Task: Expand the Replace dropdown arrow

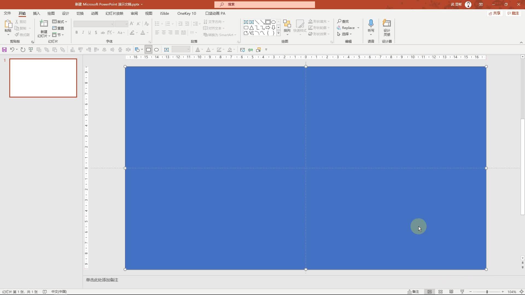Action: click(358, 28)
